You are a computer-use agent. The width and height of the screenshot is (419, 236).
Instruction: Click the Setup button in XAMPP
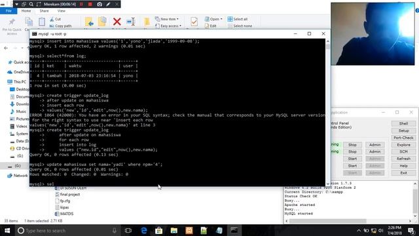click(403, 130)
